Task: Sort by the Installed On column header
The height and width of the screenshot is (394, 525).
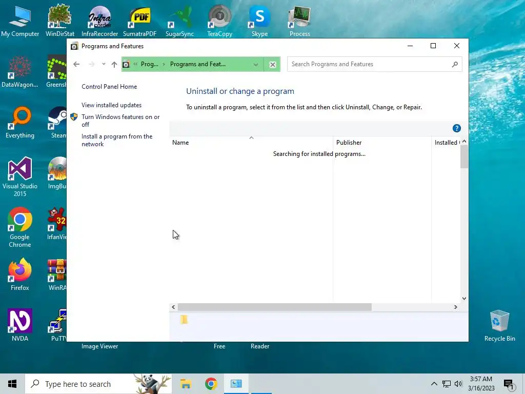Action: pyautogui.click(x=446, y=143)
